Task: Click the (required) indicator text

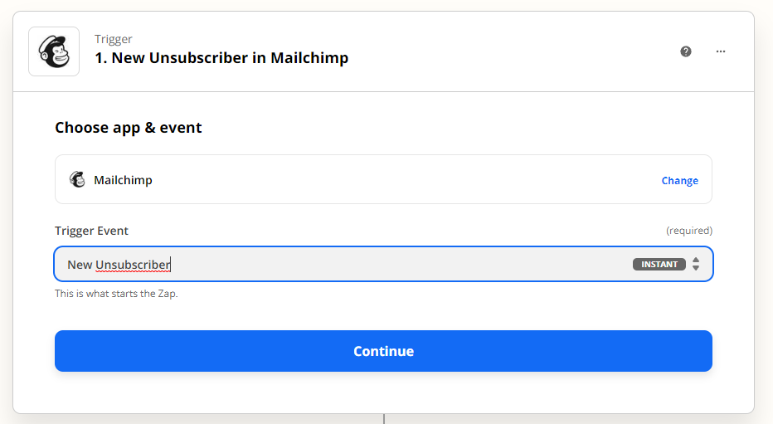Action: (x=688, y=230)
